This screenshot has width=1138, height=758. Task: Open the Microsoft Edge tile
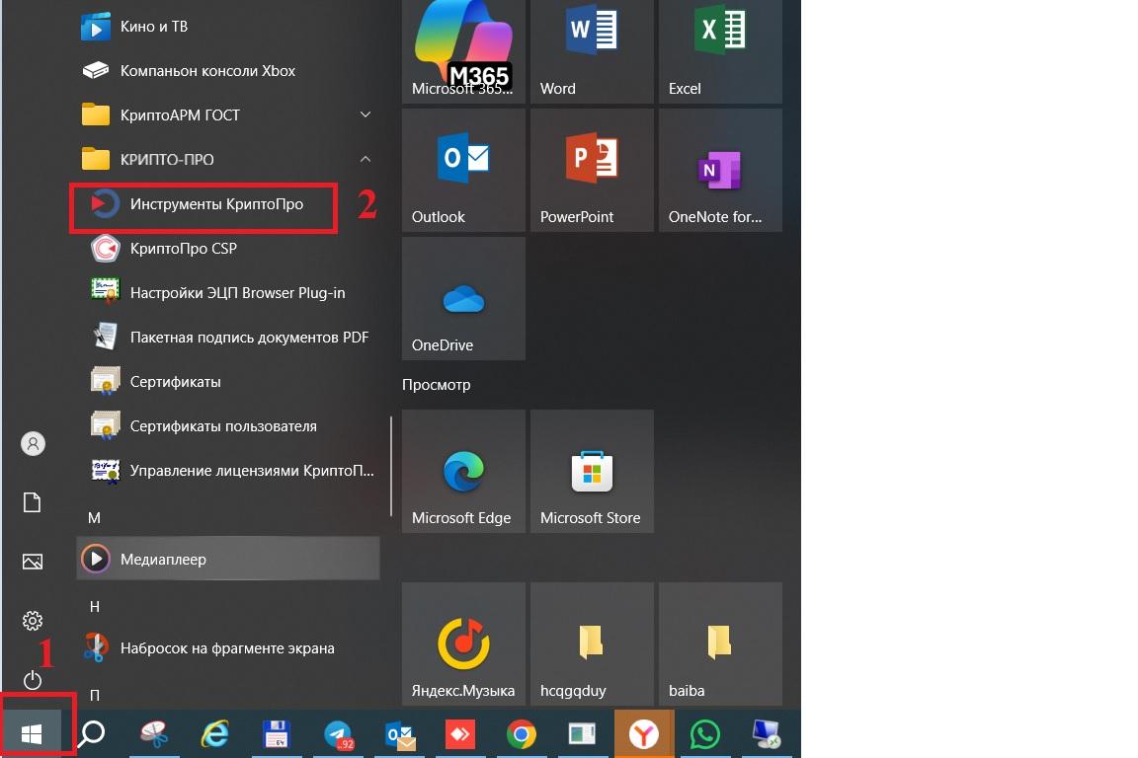[x=463, y=472]
